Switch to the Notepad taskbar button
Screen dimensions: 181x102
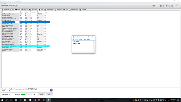click(x=48, y=100)
